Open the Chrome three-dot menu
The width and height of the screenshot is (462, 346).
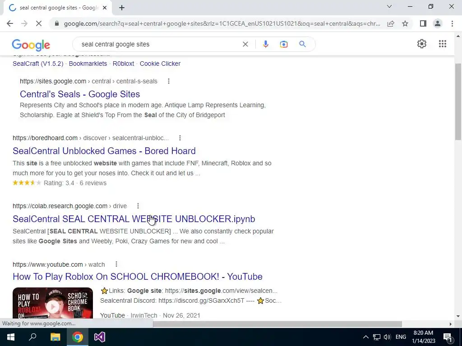[452, 23]
